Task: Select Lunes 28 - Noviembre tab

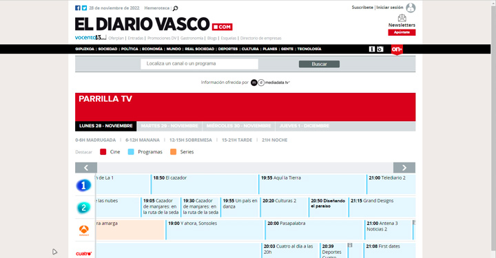Action: click(106, 126)
